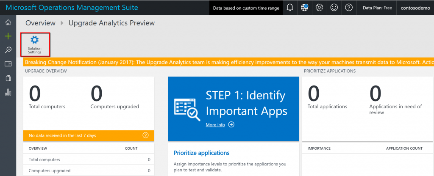Open the dashboard view icon in sidebar
Viewport: 434px width, 176px height.
point(8,64)
